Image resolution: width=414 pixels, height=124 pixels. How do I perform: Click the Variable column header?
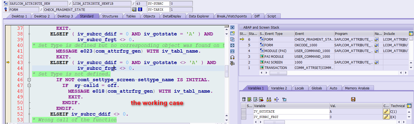291,106
